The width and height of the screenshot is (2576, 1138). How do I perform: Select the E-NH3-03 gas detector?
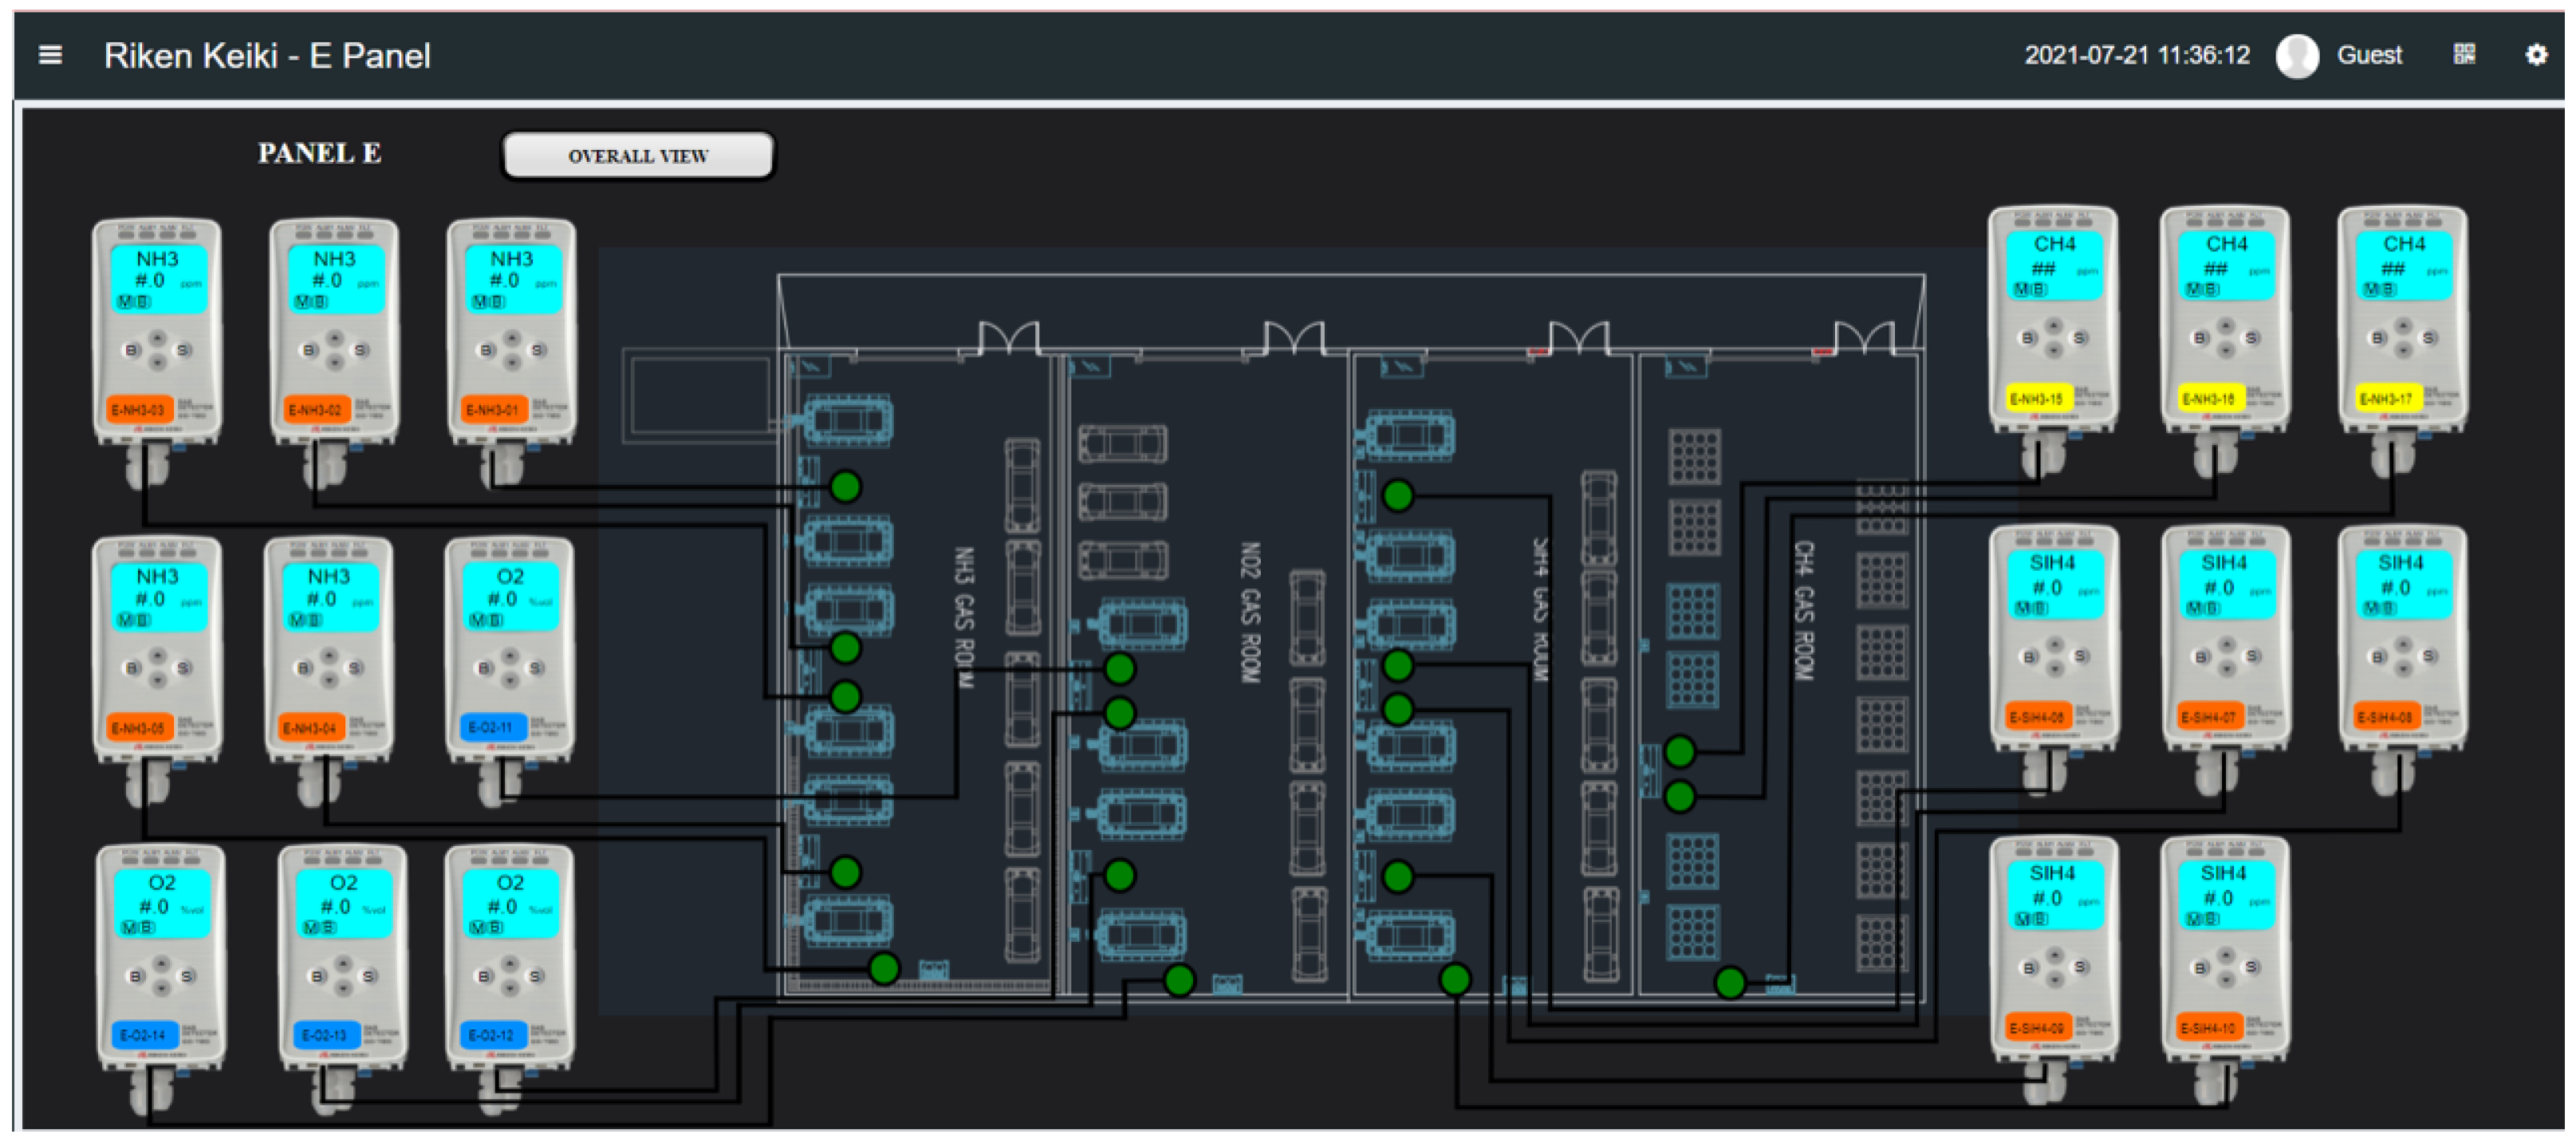[157, 330]
